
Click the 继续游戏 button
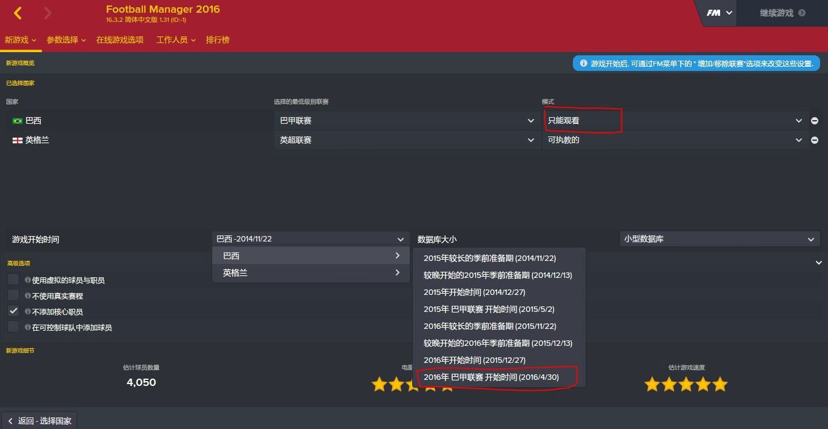(x=782, y=13)
